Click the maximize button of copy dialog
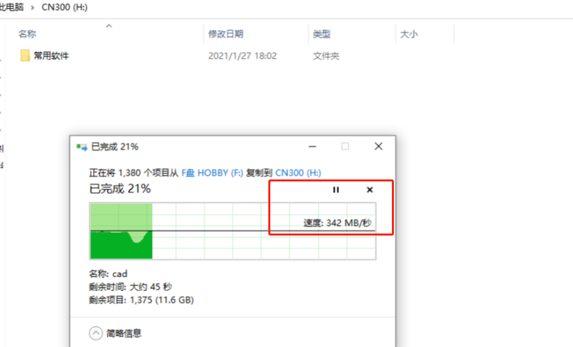The height and width of the screenshot is (347, 573). [x=345, y=146]
